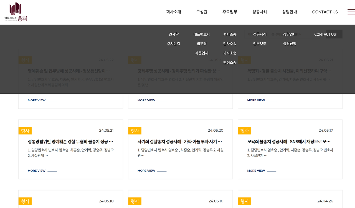Image resolution: width=355 pixels, height=208 pixels.
Task: Click MORE VIEW on 명예훼손 및 업무방해 card
Action: (x=42, y=100)
